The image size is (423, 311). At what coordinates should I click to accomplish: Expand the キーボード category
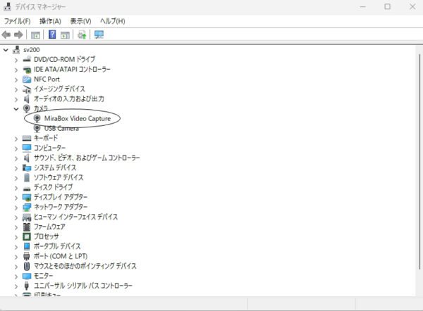pos(16,139)
